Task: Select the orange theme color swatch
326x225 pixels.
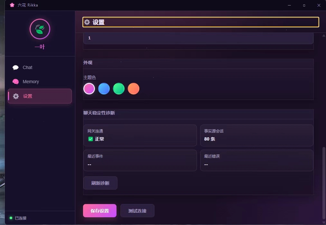Action: pyautogui.click(x=134, y=89)
